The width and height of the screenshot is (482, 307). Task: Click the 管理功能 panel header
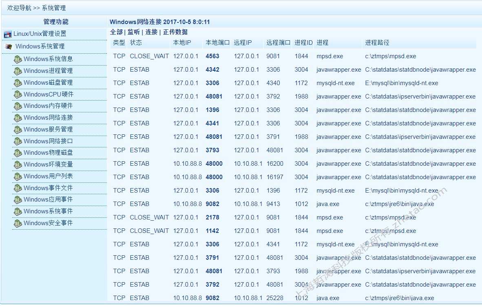pyautogui.click(x=55, y=22)
